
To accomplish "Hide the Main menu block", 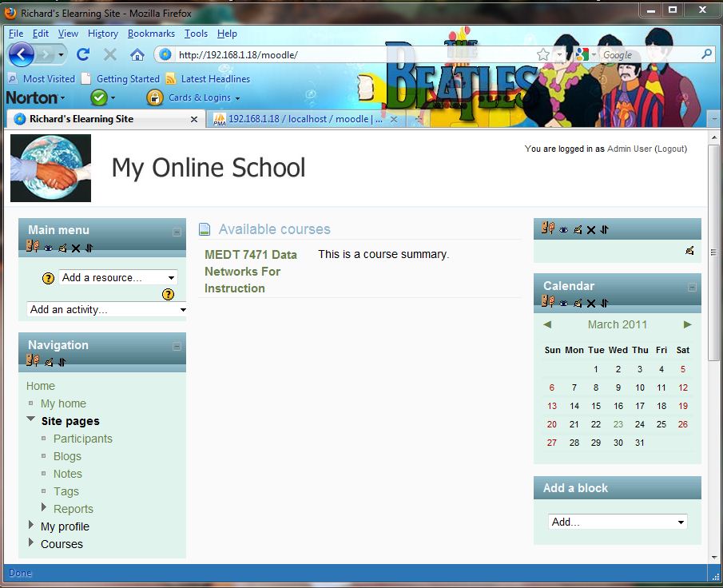I will point(49,248).
